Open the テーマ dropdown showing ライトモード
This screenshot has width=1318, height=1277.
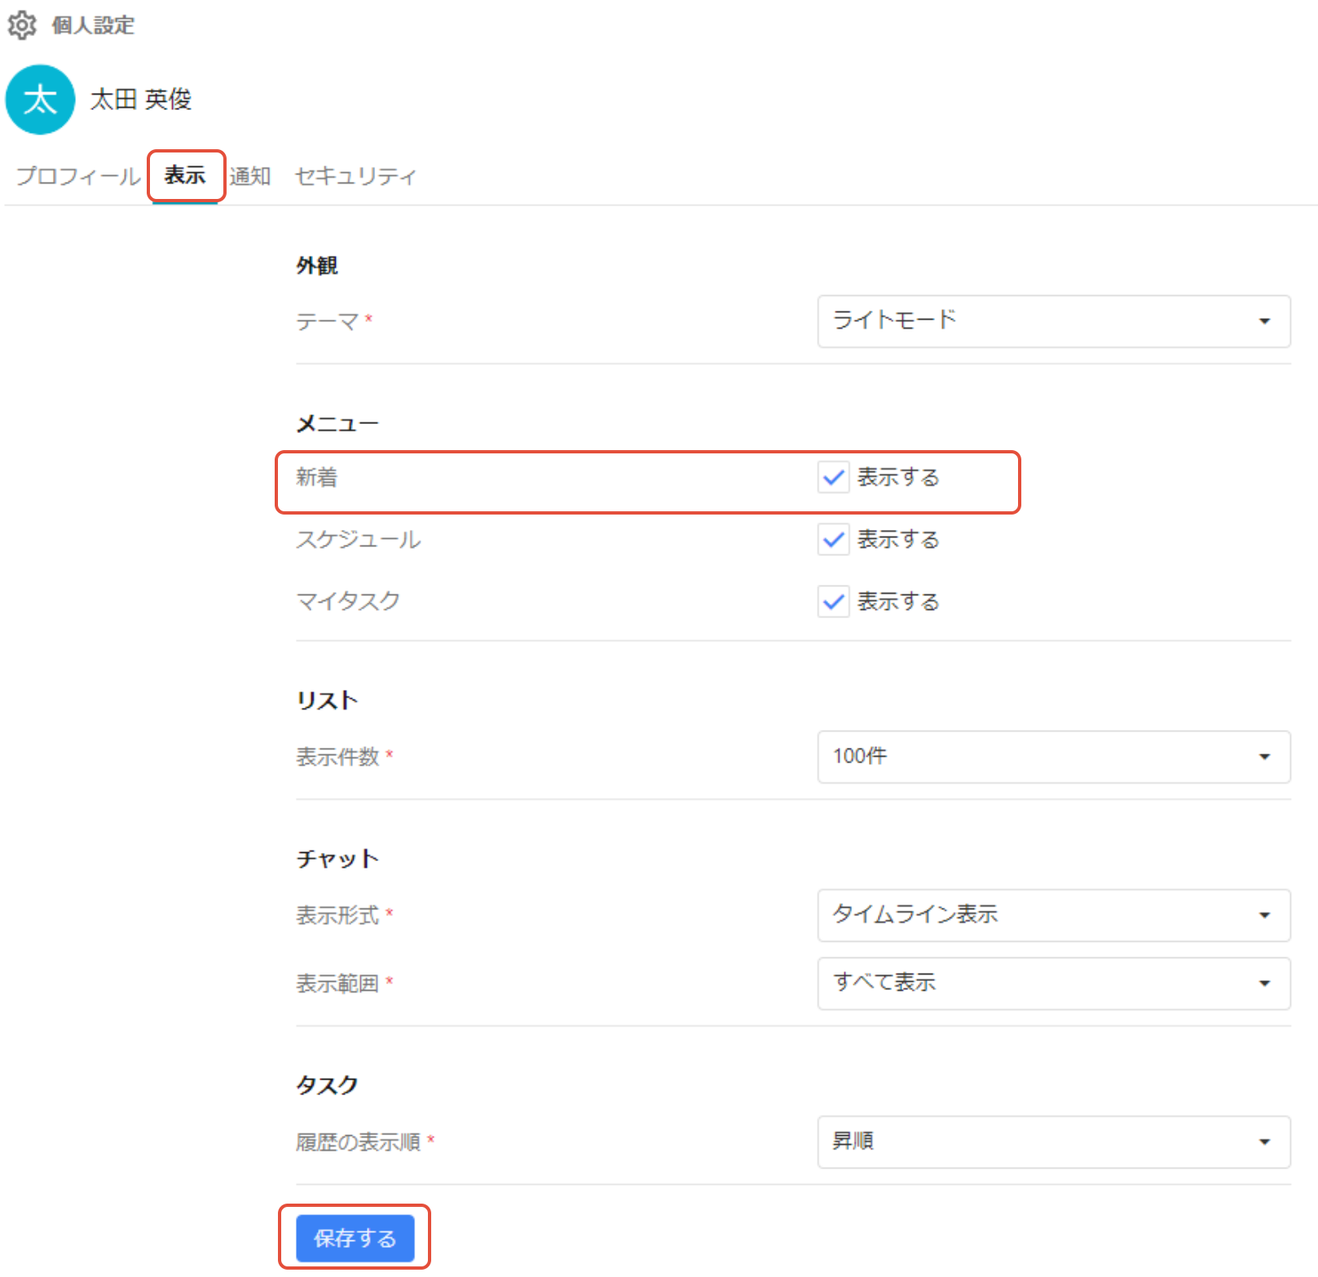point(1054,321)
